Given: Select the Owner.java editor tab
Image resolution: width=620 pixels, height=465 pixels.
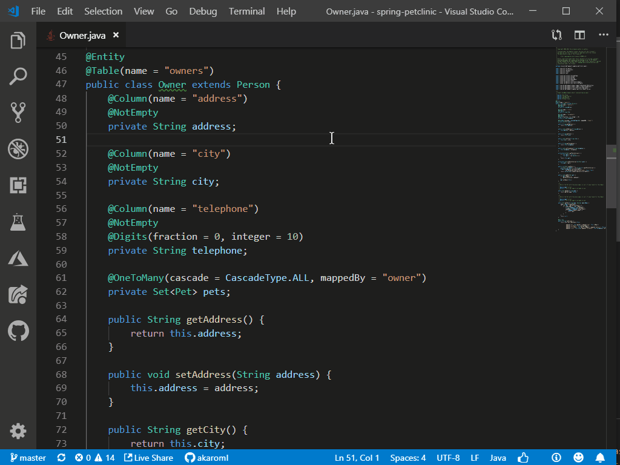Looking at the screenshot, I should 84,35.
